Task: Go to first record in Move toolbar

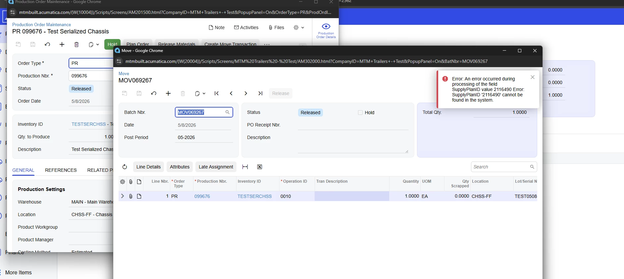Action: [217, 93]
